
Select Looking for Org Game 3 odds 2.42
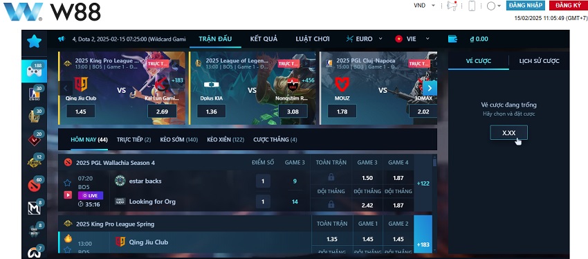pos(367,205)
